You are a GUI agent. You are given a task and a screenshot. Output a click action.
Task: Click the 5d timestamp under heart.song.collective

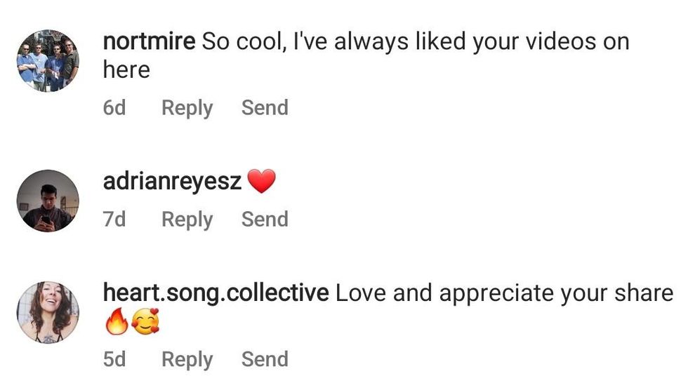click(x=114, y=359)
